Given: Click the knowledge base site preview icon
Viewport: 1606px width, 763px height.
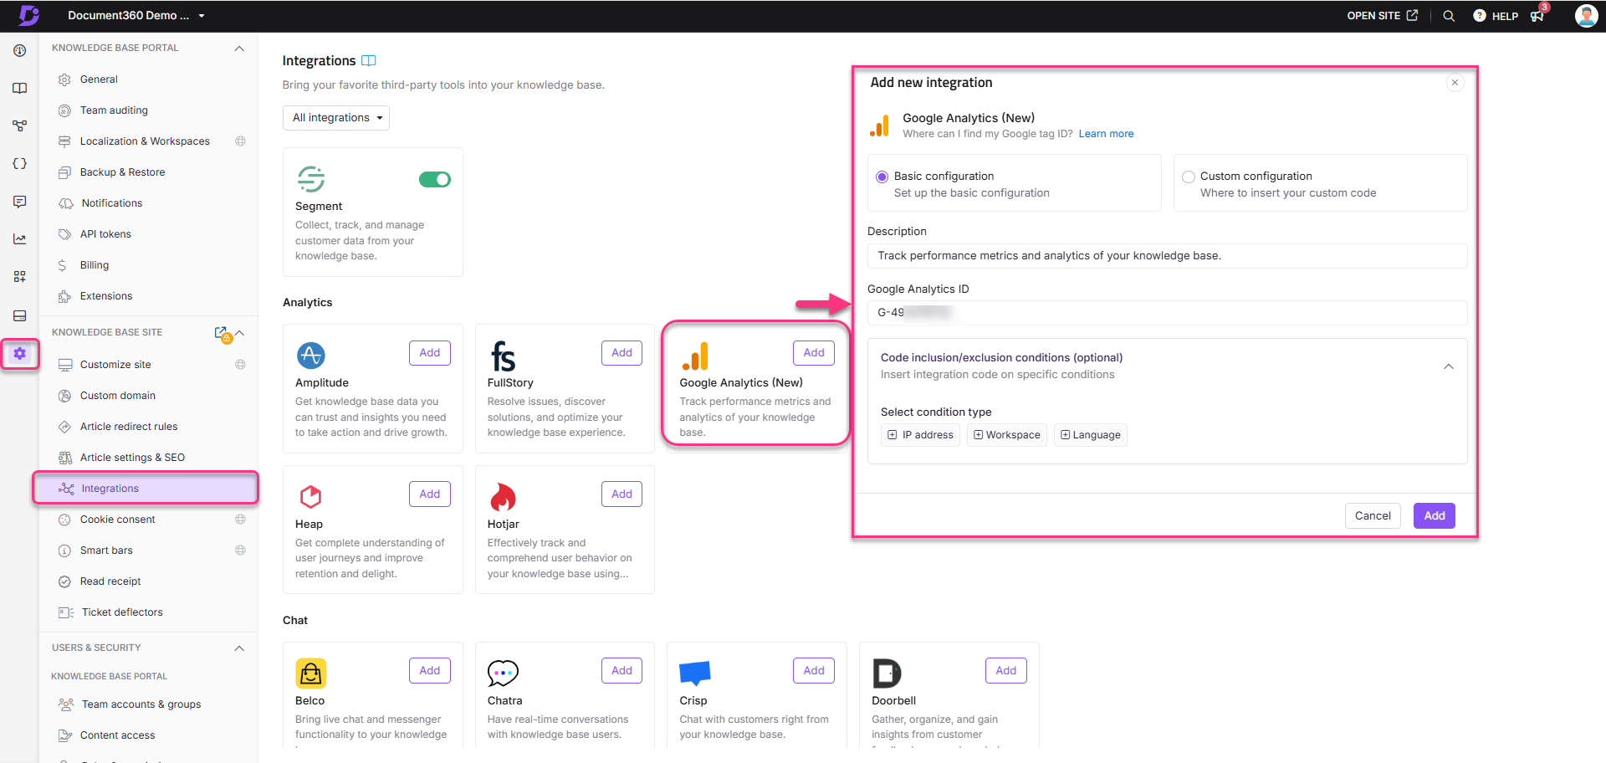Looking at the screenshot, I should 222,333.
